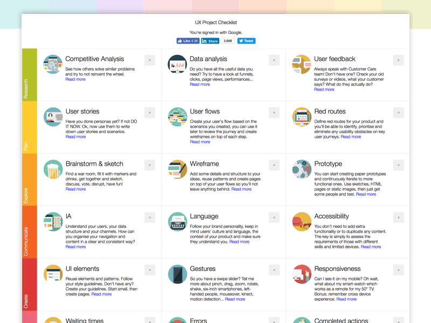Click the User feedback puzzle icon
The width and height of the screenshot is (431, 323).
302,64
